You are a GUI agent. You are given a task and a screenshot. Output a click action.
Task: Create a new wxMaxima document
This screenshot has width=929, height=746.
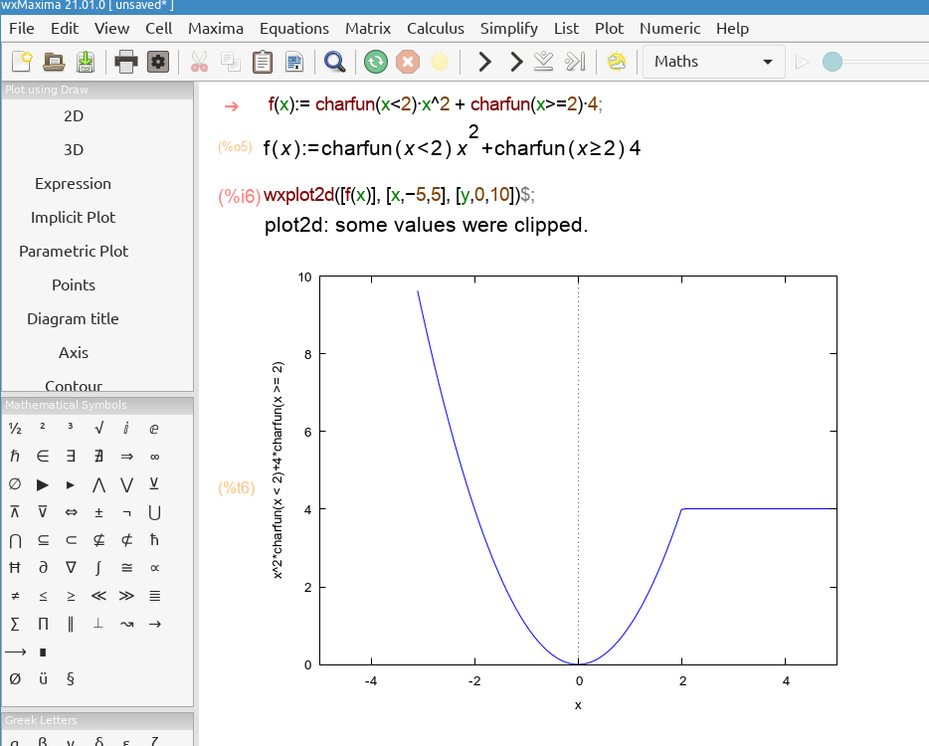coord(20,62)
